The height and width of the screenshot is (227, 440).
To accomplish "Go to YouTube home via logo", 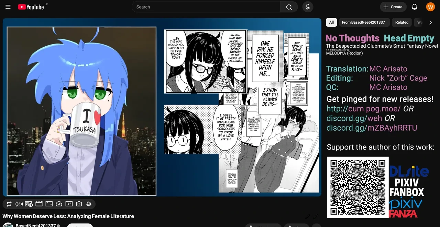I will tap(31, 7).
